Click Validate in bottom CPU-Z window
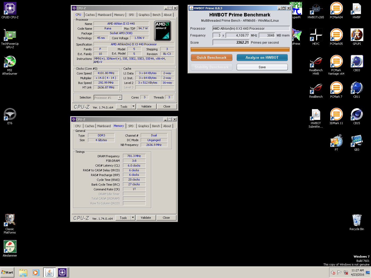This screenshot has width=371, height=278. click(x=146, y=218)
